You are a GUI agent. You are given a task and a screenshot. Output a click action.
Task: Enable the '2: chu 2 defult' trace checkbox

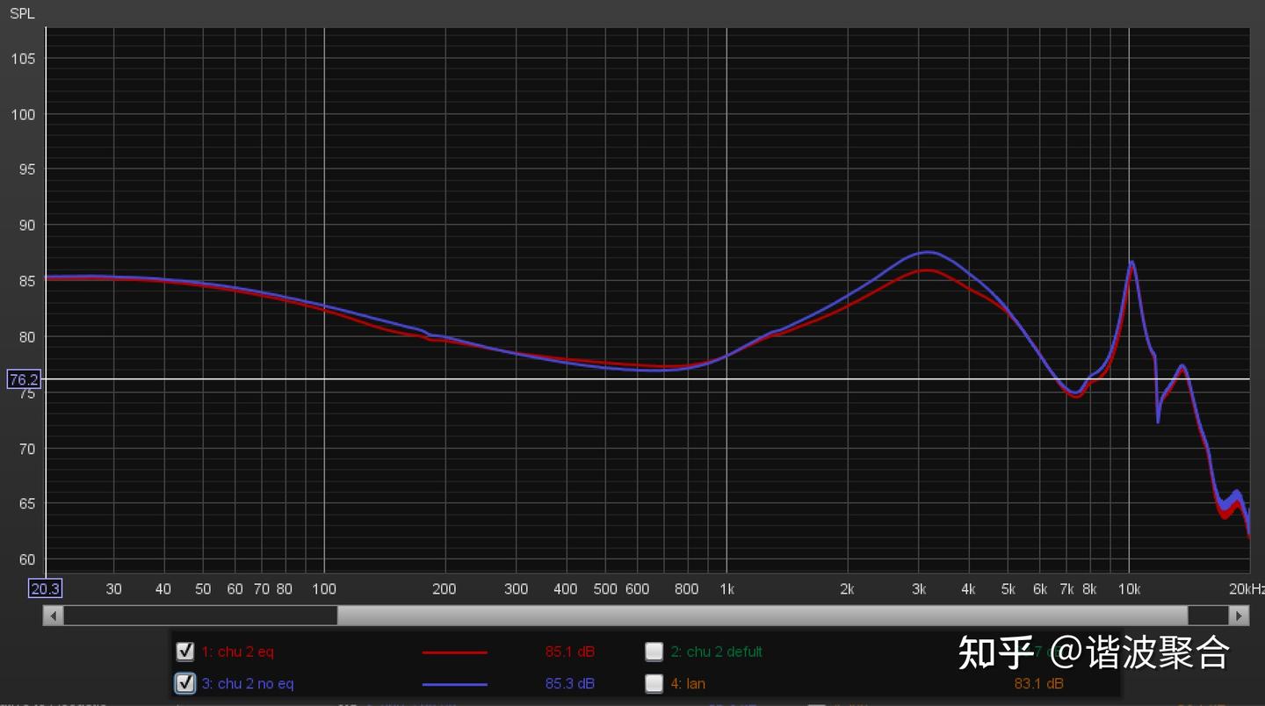coord(654,652)
